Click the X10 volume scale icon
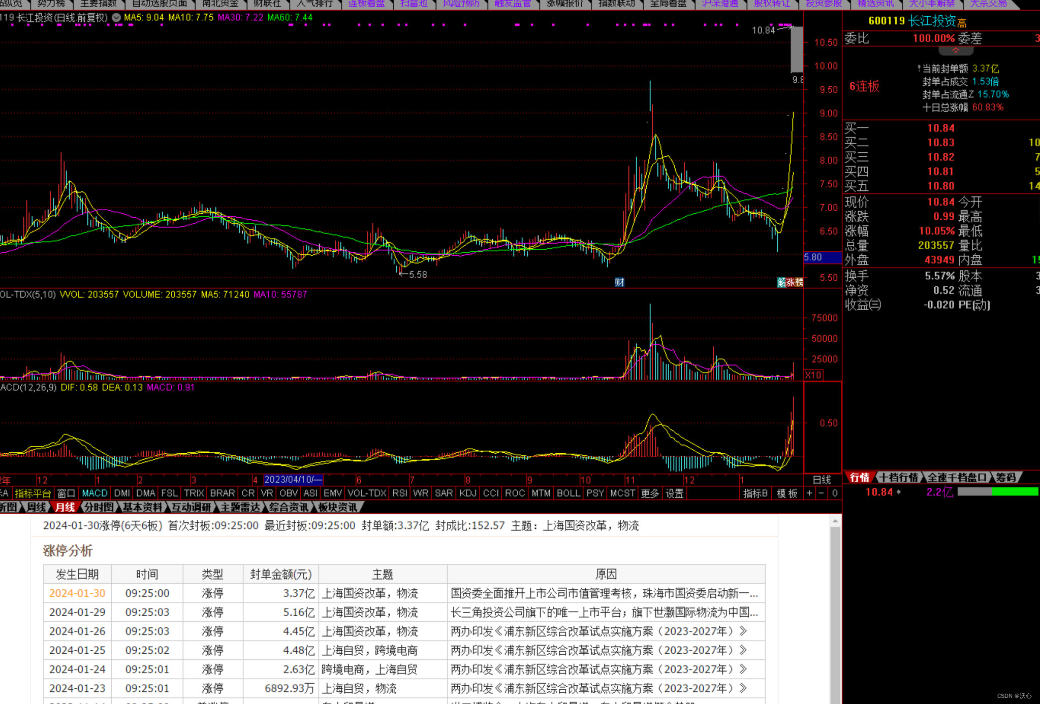 (x=813, y=375)
